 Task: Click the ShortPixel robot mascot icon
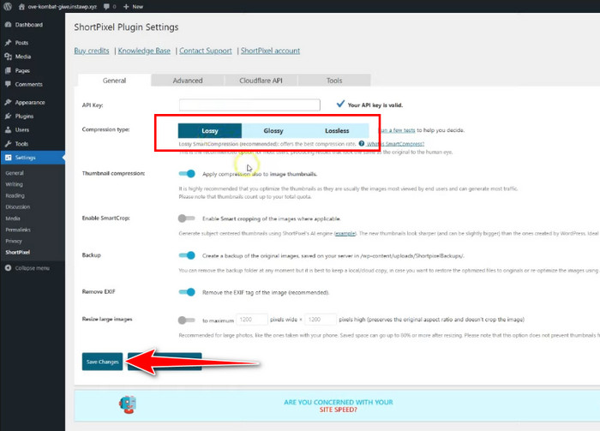point(128,404)
